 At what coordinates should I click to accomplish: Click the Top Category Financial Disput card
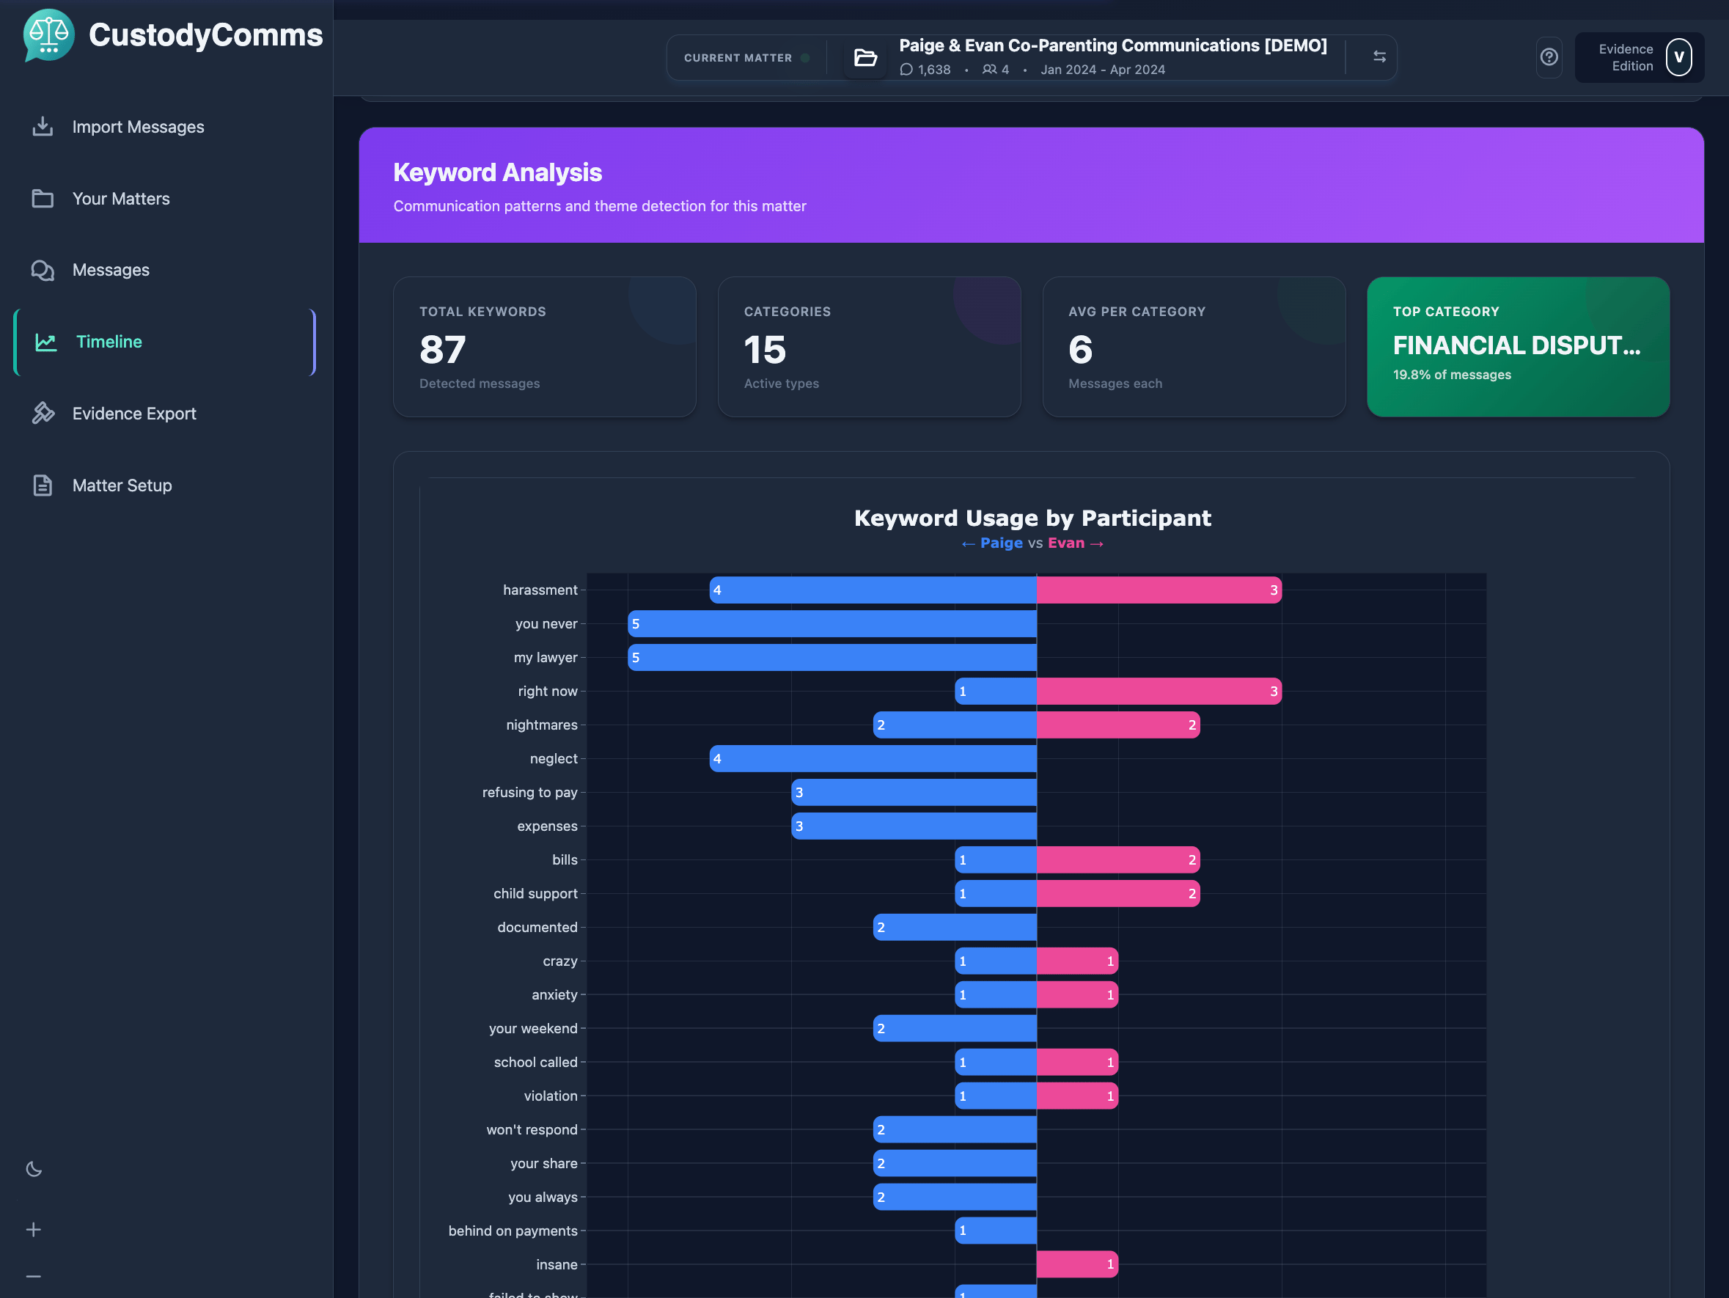tap(1518, 346)
